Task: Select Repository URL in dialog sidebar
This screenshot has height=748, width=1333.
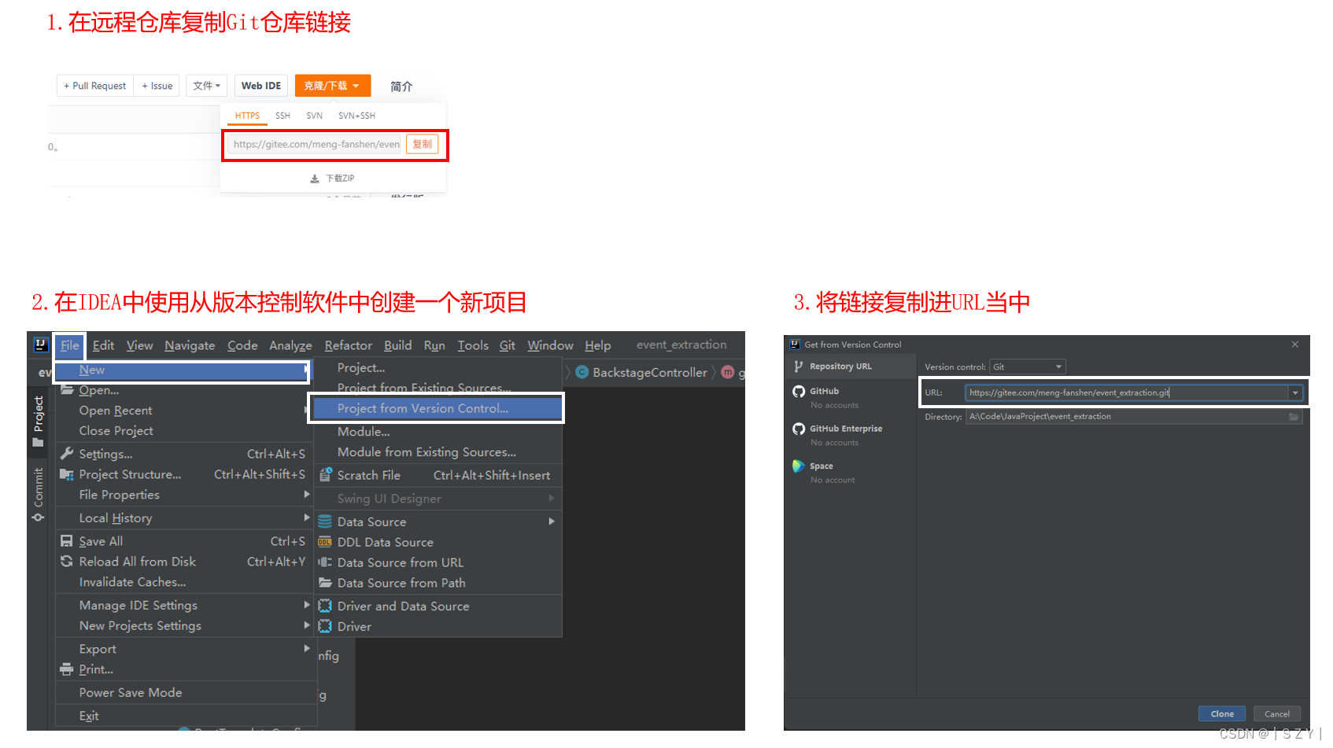Action: (851, 367)
